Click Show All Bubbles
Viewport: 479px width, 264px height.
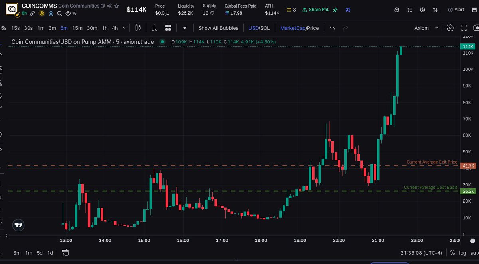pos(218,28)
